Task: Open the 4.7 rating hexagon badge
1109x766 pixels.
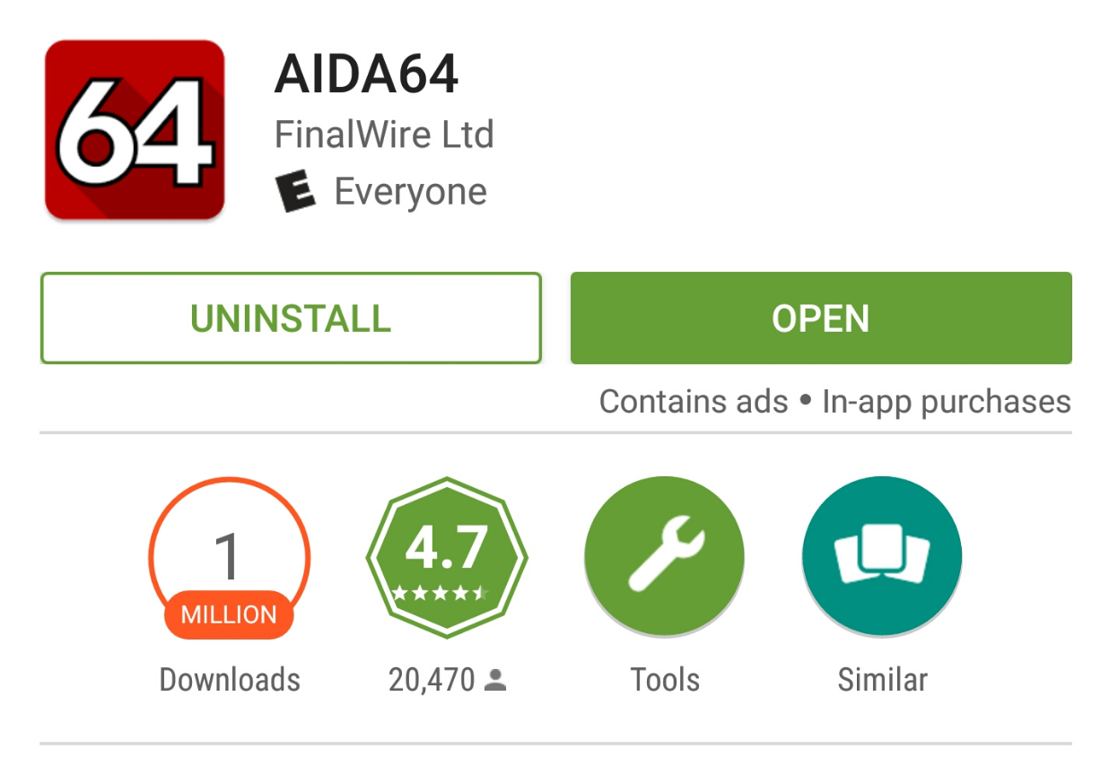Action: pos(446,558)
